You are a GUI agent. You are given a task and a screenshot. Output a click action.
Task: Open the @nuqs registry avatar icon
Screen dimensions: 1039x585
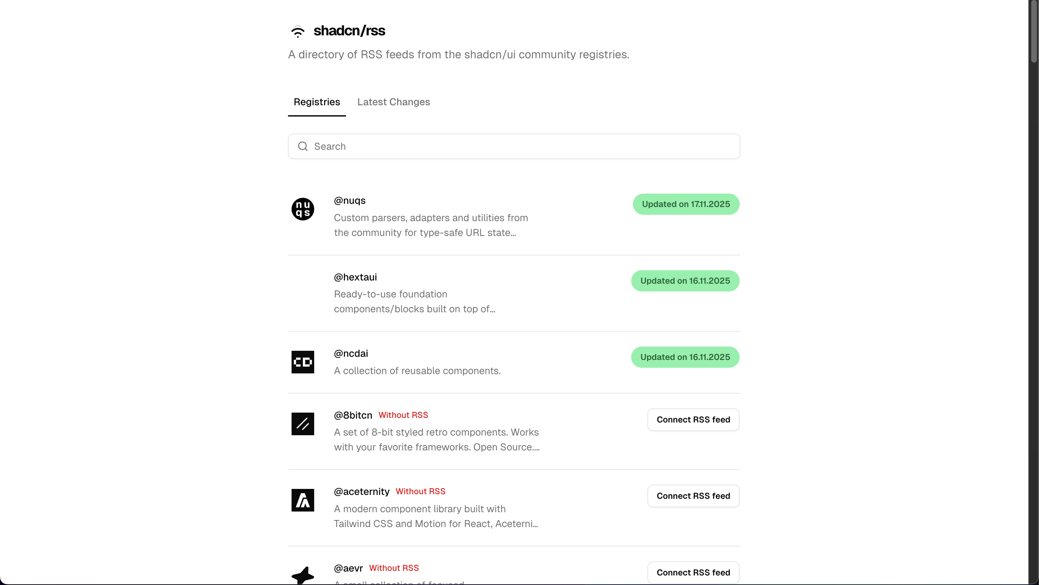tap(303, 209)
